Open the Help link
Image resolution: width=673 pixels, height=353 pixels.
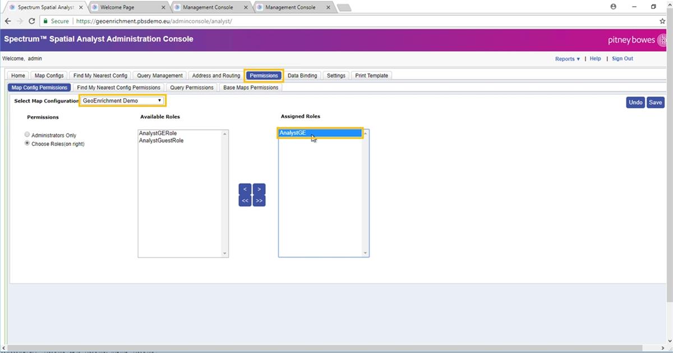click(595, 59)
